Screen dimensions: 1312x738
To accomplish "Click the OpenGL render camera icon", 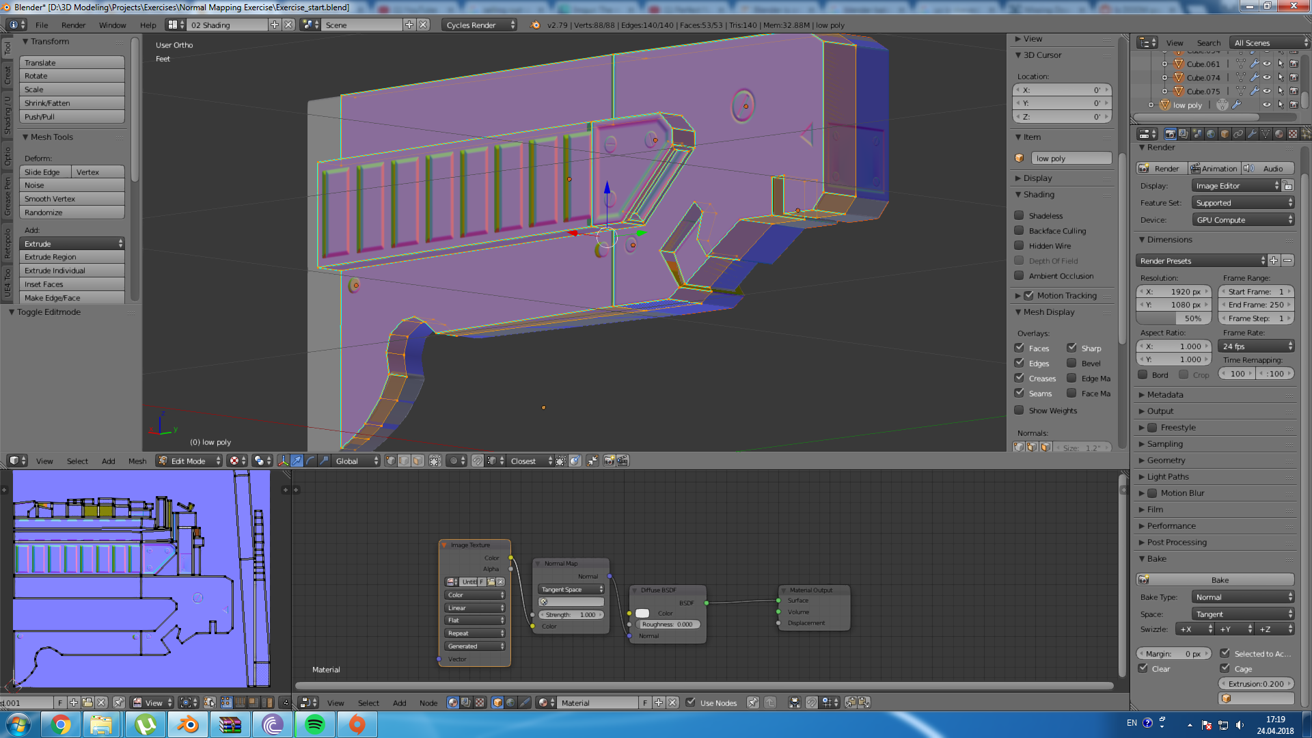I will [x=609, y=461].
